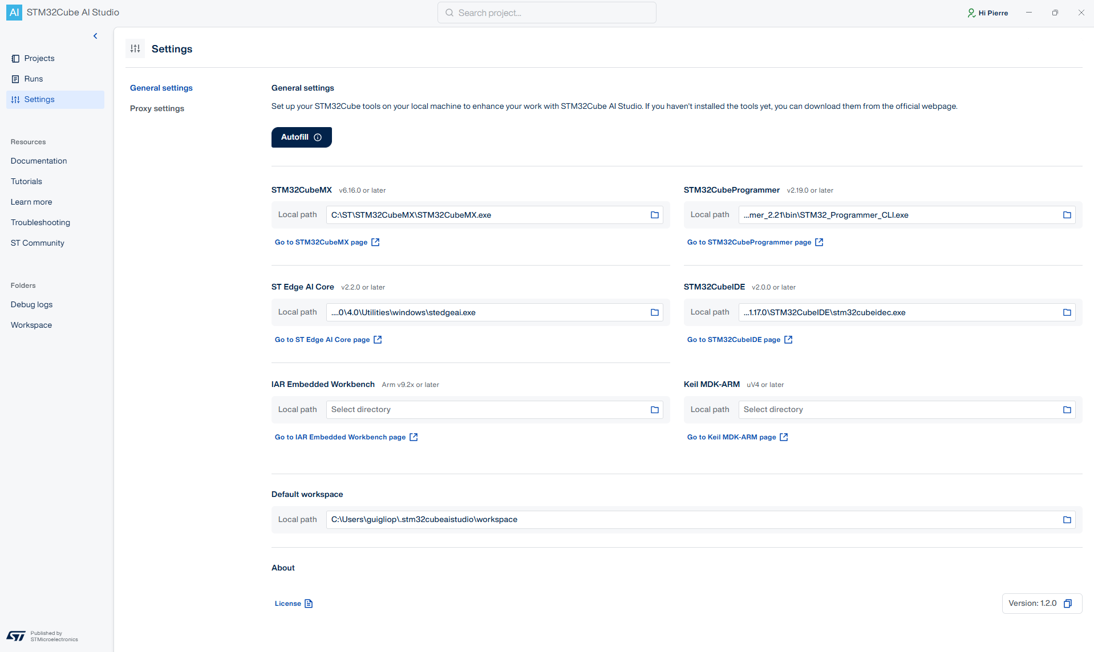This screenshot has height=652, width=1094.
Task: Click external link icon for ST Edge AI Core
Action: point(378,340)
